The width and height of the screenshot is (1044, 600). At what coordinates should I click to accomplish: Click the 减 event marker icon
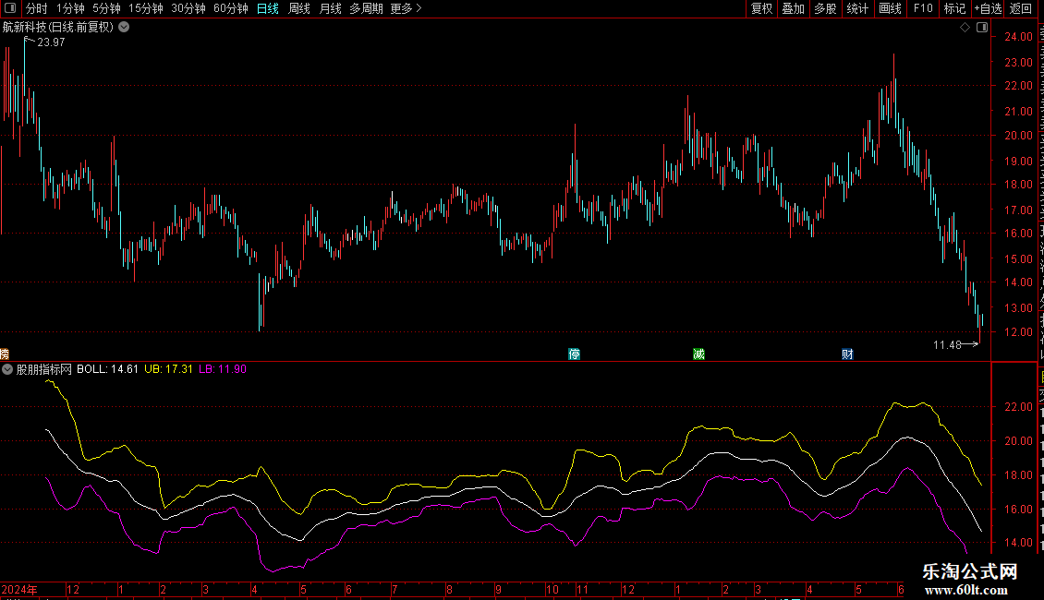click(x=698, y=354)
